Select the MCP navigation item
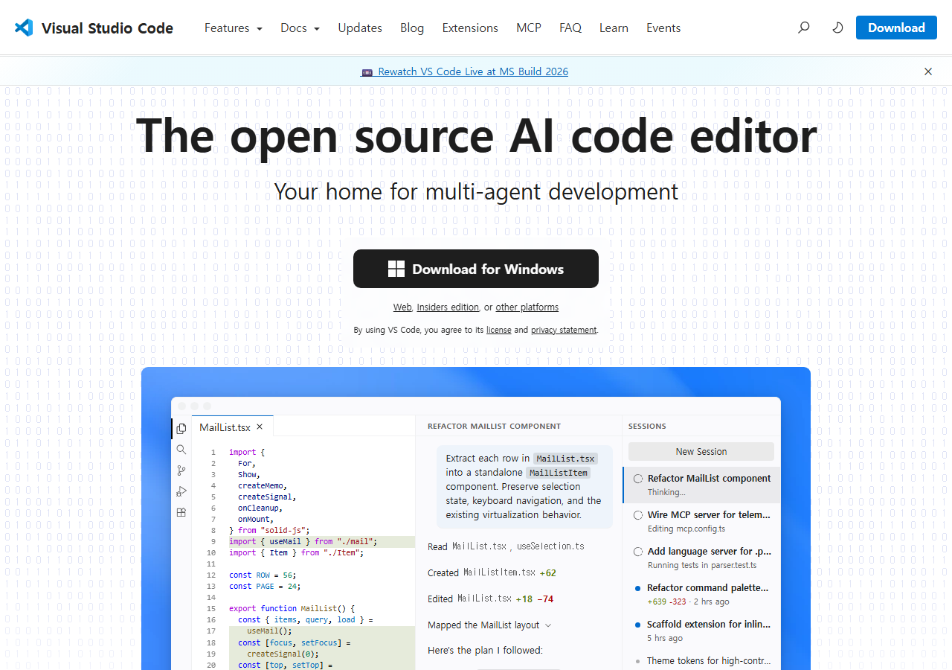Viewport: 952px width, 670px height. click(x=529, y=28)
